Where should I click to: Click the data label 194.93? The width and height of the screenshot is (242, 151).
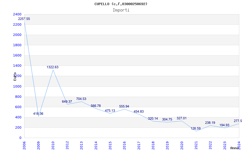click(224, 125)
